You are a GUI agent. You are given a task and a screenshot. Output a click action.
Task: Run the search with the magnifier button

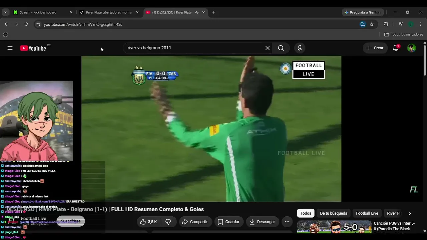click(x=281, y=48)
